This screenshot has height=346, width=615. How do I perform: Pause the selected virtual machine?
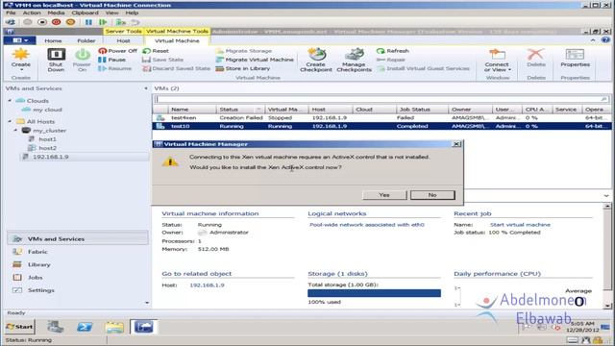(112, 60)
